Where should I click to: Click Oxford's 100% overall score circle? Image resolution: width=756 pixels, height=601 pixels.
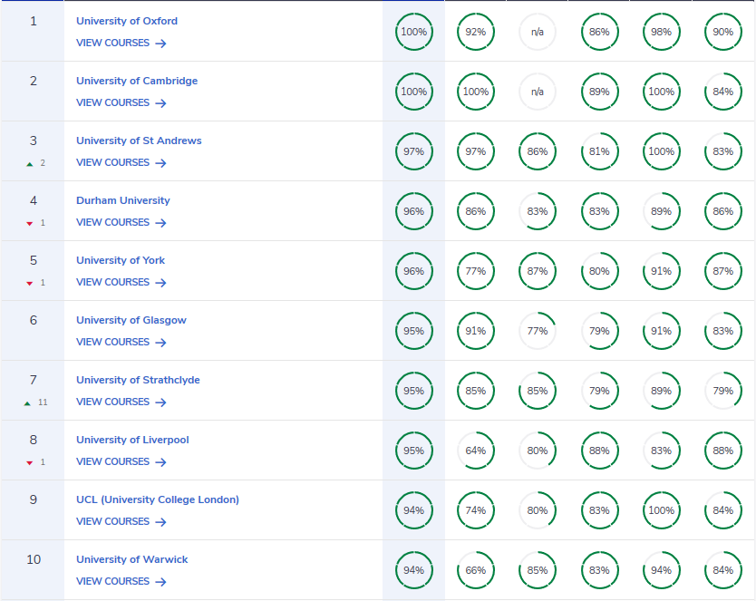[x=413, y=32]
